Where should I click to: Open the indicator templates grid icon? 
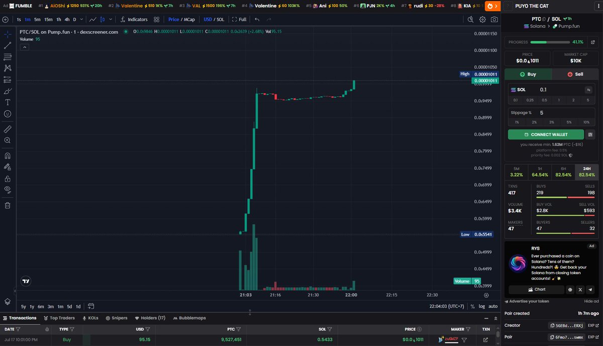point(157,20)
